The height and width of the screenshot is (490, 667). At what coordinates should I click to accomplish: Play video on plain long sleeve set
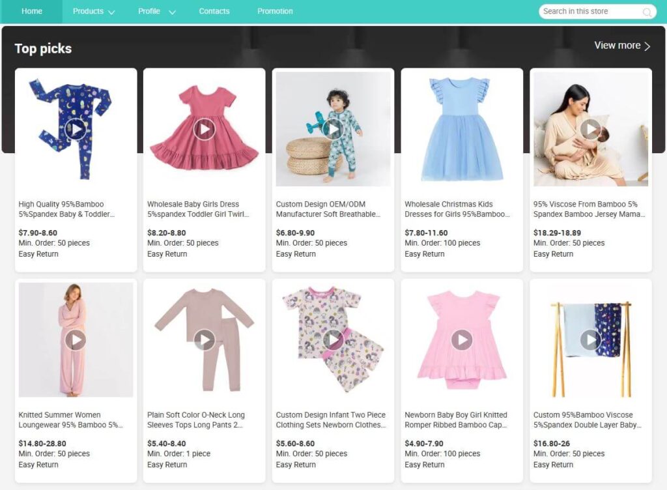(x=205, y=339)
